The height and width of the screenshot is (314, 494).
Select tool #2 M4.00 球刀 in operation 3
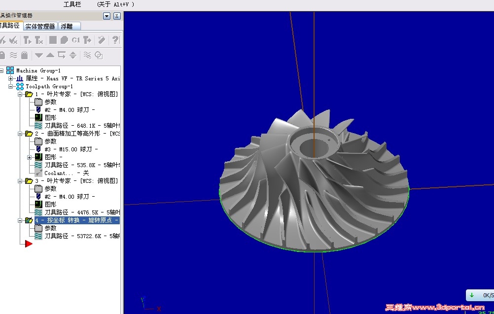(70, 197)
